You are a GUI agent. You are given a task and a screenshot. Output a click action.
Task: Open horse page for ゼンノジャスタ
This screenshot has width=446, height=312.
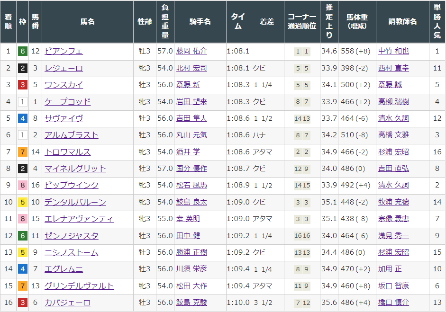pyautogui.click(x=71, y=236)
